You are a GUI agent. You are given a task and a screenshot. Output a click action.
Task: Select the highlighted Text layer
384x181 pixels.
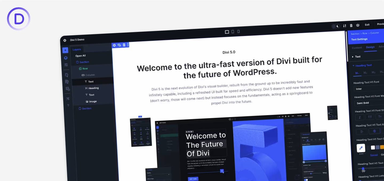[x=89, y=82]
